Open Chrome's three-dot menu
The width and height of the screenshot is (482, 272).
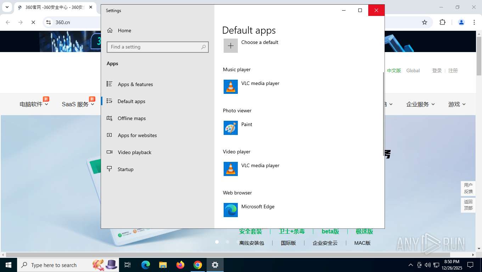click(474, 22)
